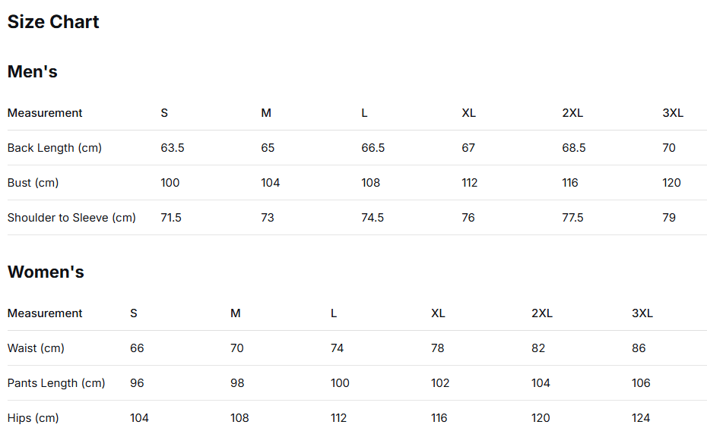
Task: Select the Back Length value 66.5
Action: pos(373,148)
